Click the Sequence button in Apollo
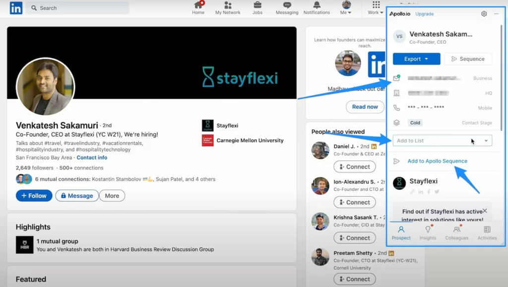The image size is (508, 287). click(468, 59)
